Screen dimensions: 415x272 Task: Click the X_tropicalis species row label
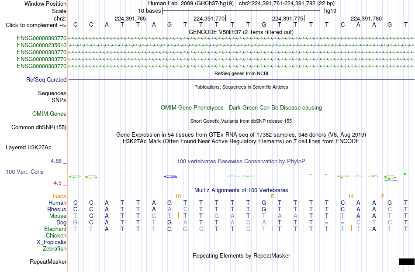pyautogui.click(x=52, y=242)
